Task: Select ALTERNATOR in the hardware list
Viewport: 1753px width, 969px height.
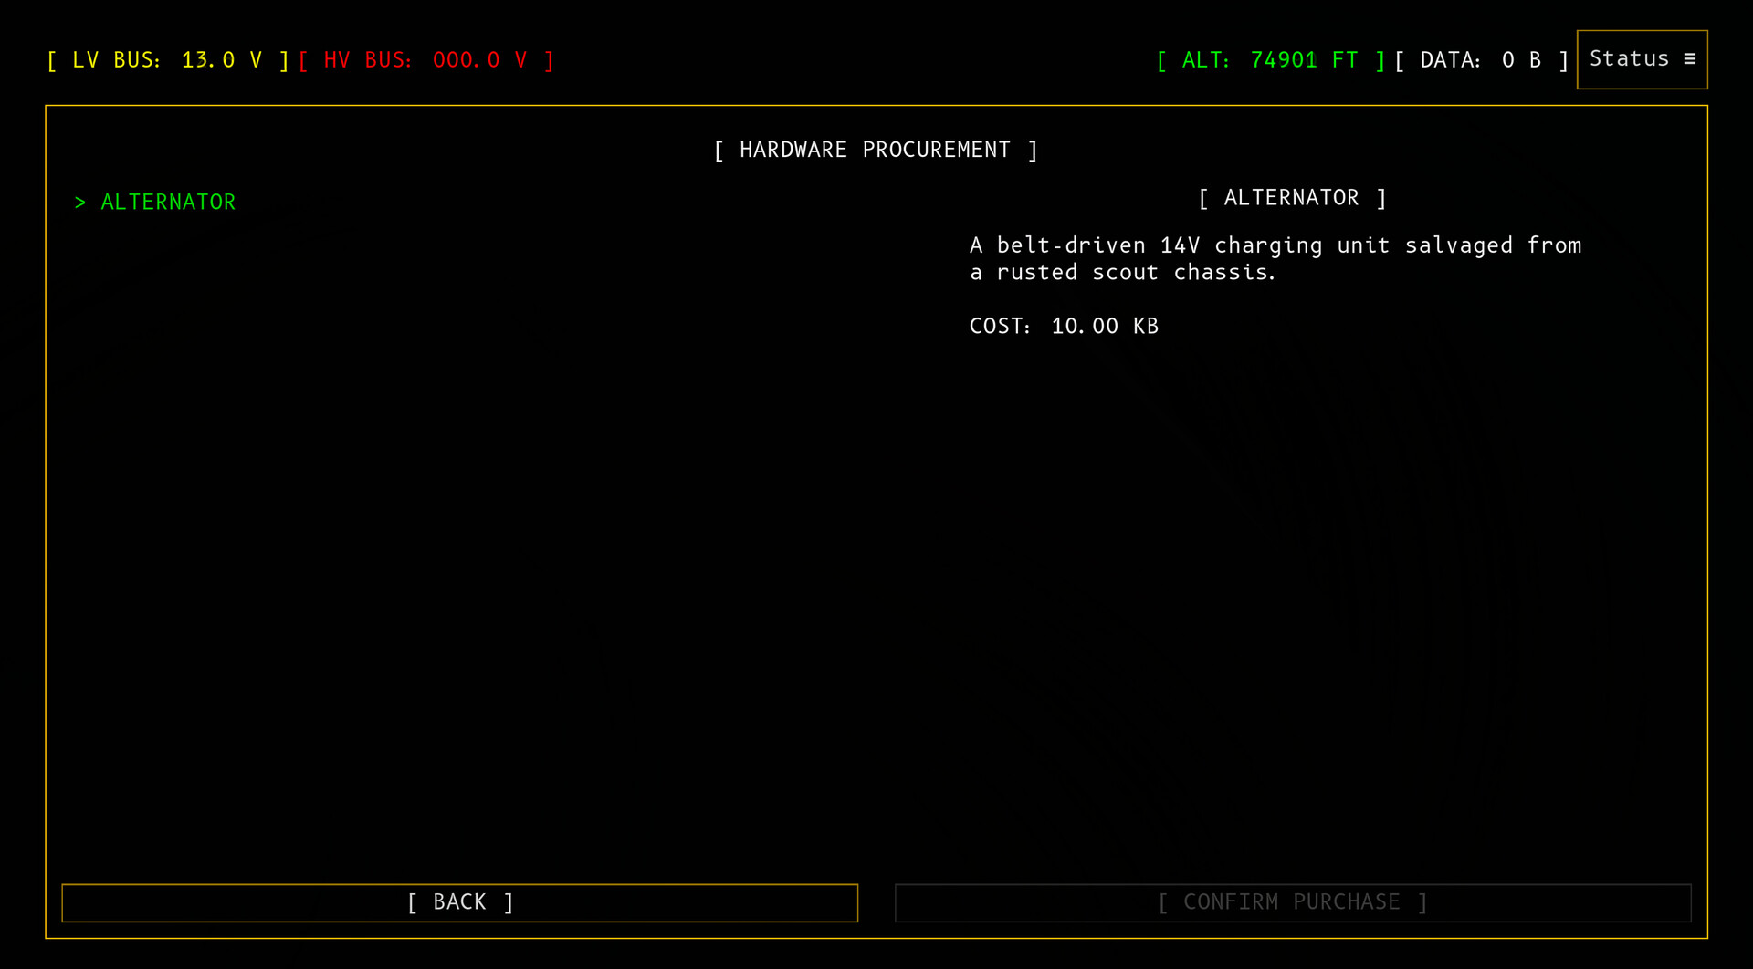Action: (168, 203)
